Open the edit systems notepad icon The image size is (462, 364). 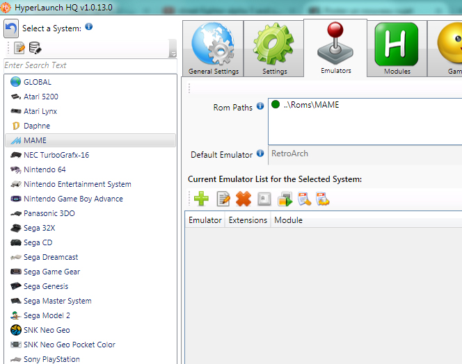[x=19, y=48]
